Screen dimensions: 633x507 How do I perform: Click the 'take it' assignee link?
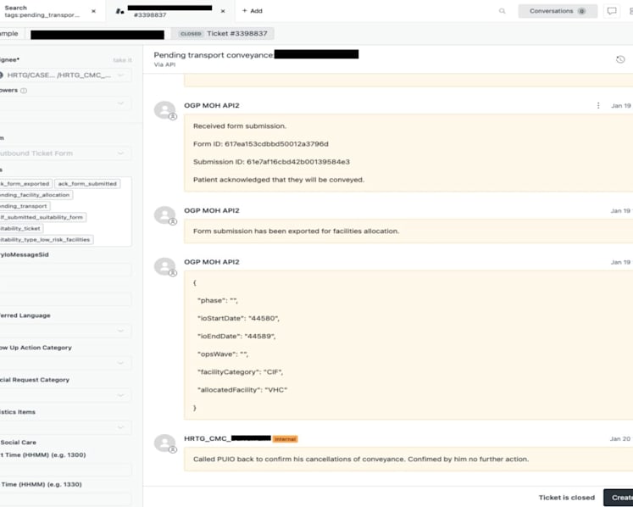coord(122,60)
